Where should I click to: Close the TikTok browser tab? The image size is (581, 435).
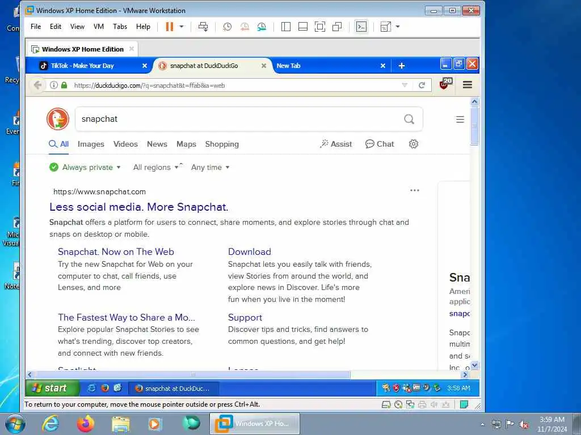145,66
